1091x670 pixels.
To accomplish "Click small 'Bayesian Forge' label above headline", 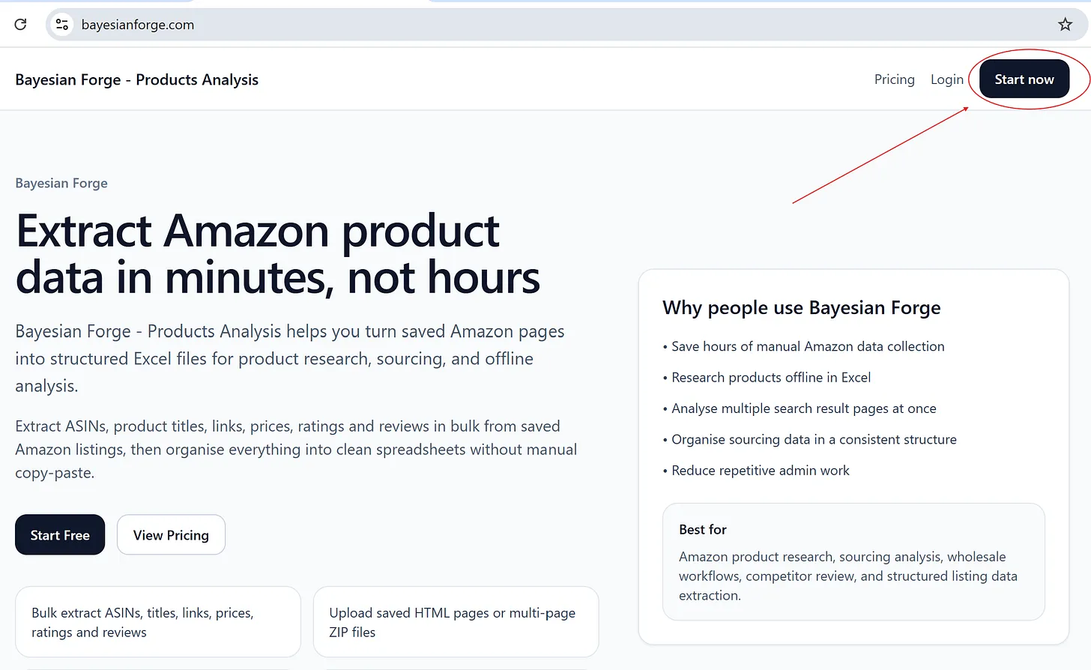I will 61,184.
